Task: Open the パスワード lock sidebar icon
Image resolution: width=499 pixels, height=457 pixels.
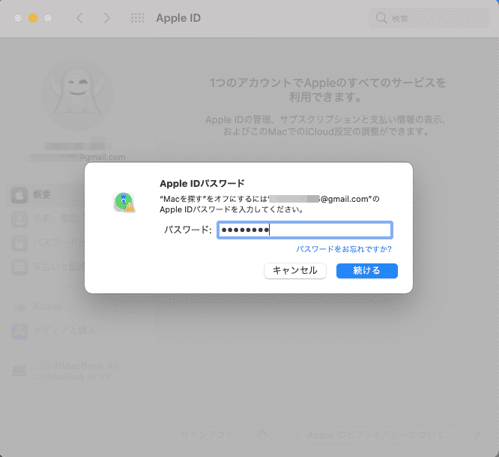Action: [x=19, y=243]
